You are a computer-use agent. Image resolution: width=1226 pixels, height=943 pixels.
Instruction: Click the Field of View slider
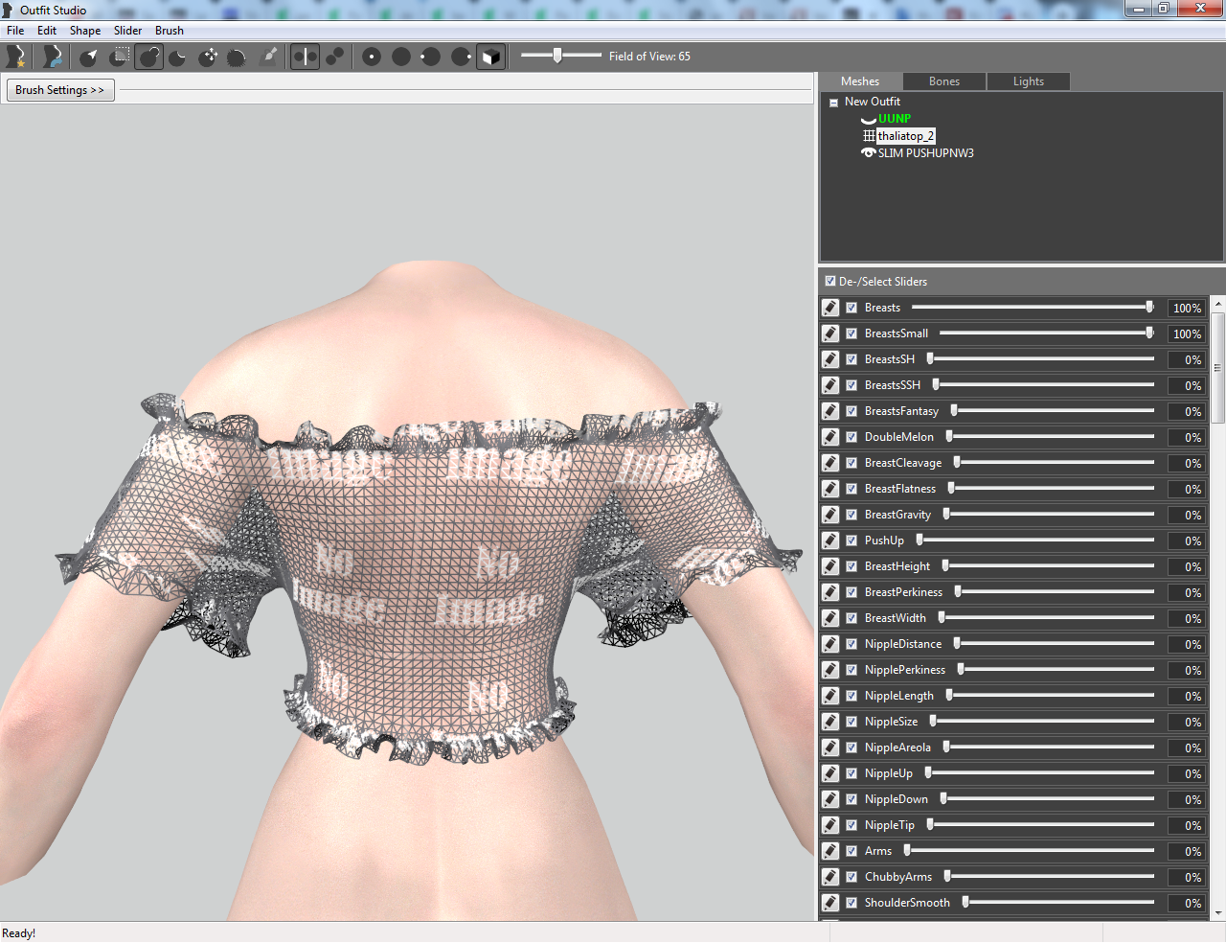561,56
